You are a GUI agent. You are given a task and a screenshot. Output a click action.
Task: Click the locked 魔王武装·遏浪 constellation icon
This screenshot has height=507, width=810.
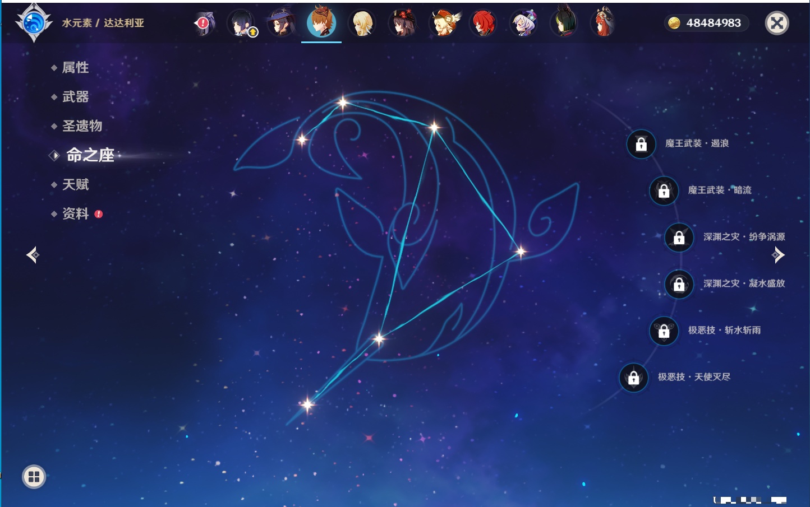pyautogui.click(x=641, y=145)
